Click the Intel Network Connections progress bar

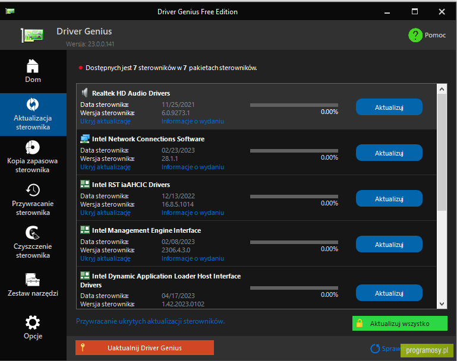coord(294,151)
